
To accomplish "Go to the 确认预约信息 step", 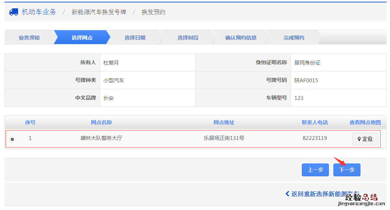I will [x=241, y=37].
